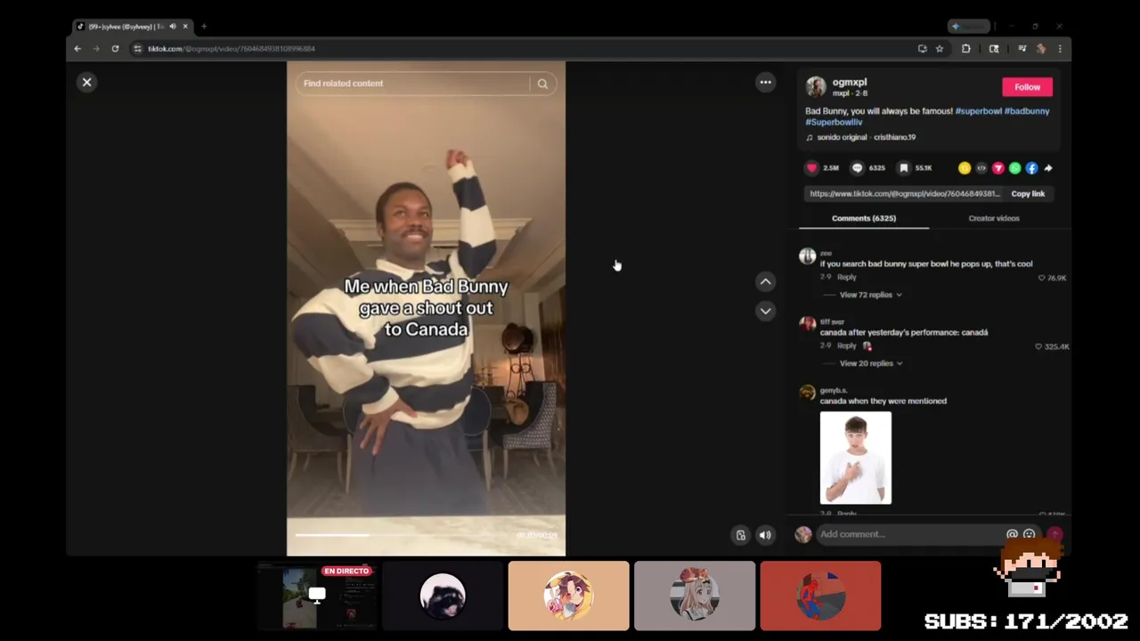Select the orange anime avatar participant tile

[568, 596]
